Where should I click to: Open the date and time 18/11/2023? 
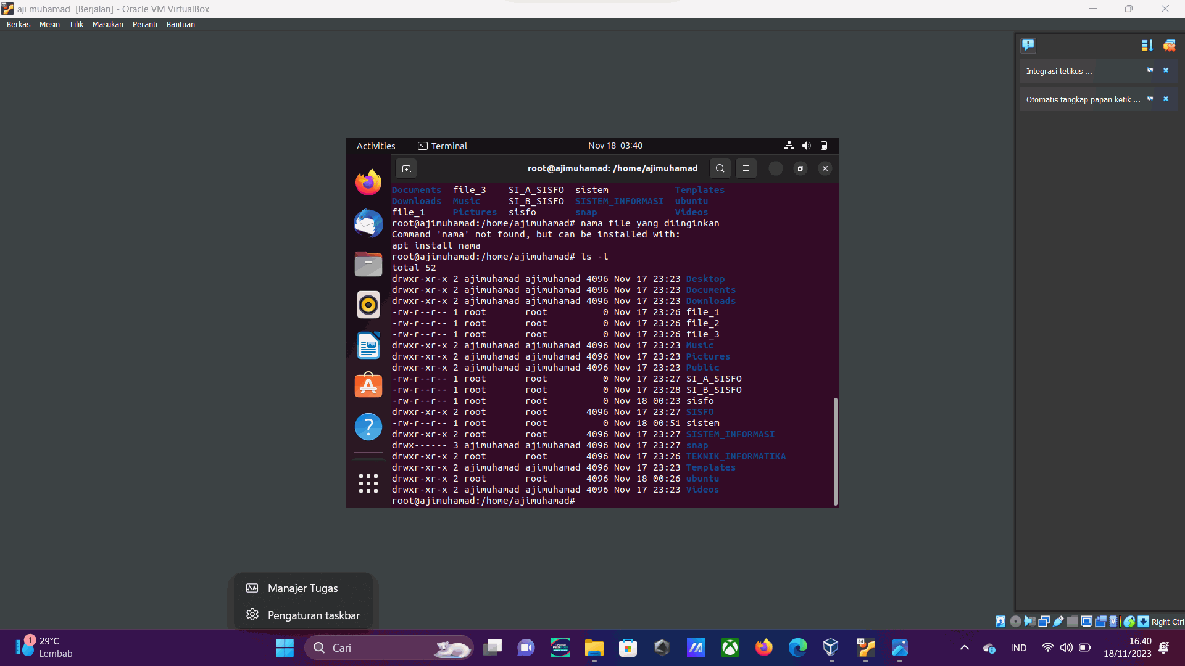tap(1128, 647)
